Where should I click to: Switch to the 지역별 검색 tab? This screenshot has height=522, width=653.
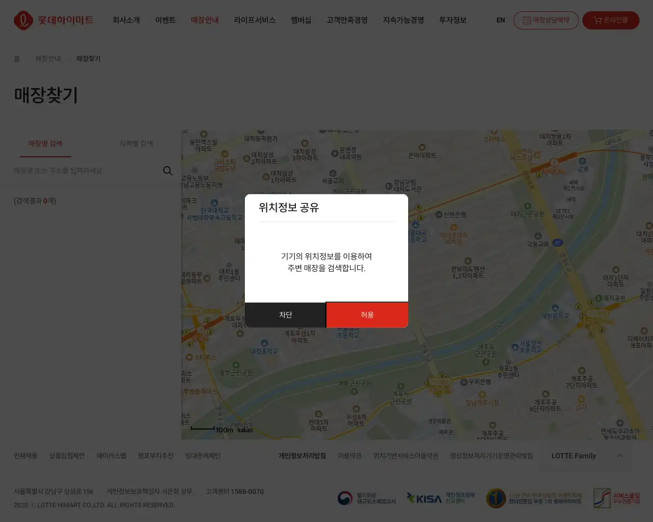coord(135,143)
